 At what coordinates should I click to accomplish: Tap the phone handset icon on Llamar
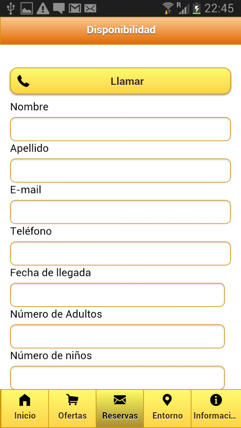pos(23,81)
